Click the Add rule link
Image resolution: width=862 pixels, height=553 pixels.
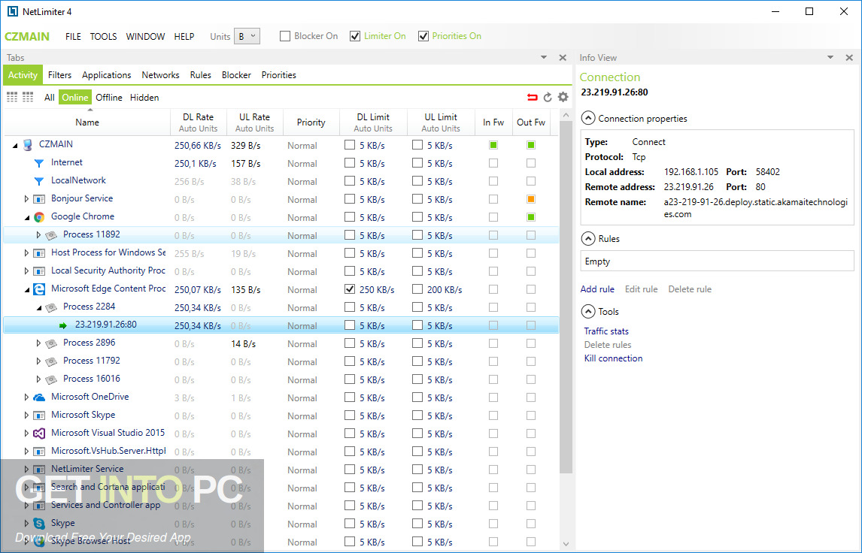597,289
